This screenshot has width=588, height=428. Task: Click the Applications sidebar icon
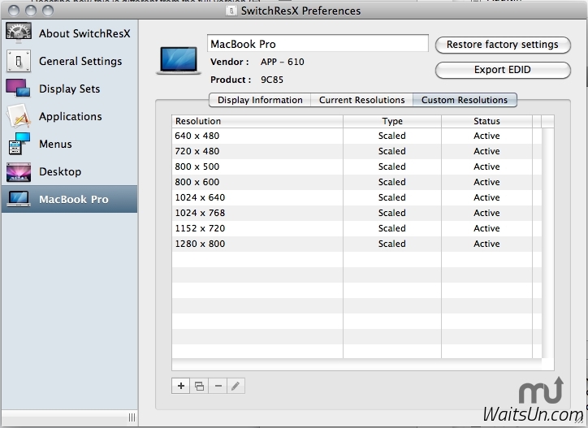click(19, 116)
